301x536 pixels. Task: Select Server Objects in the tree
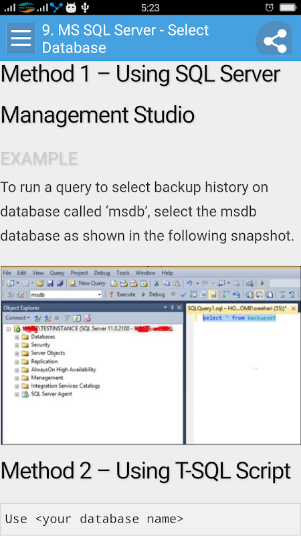pos(47,353)
